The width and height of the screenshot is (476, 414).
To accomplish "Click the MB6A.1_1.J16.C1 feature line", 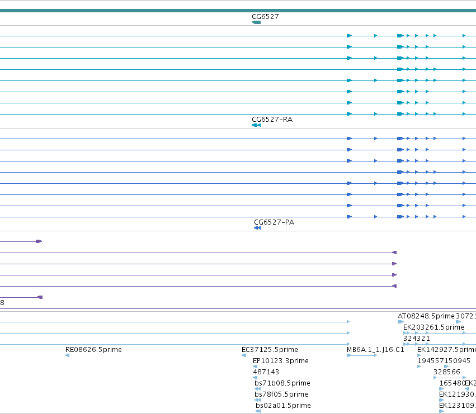I will pyautogui.click(x=362, y=355).
